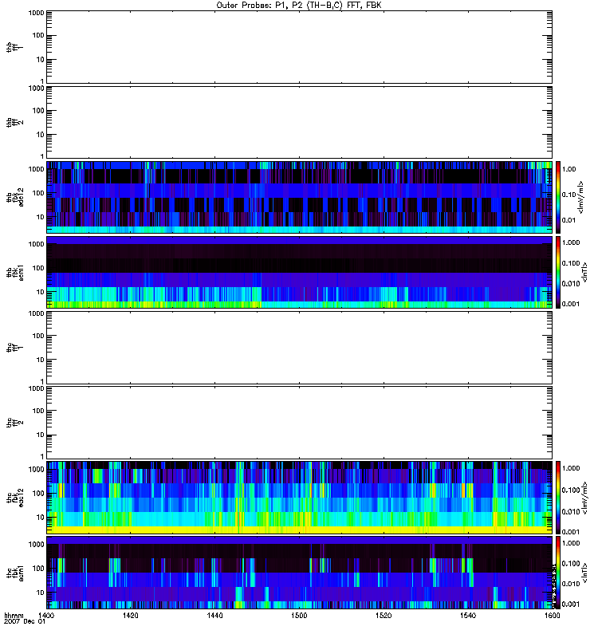Select the 1420 time axis label
Image resolution: width=598 pixels, height=638 pixels.
(x=131, y=616)
